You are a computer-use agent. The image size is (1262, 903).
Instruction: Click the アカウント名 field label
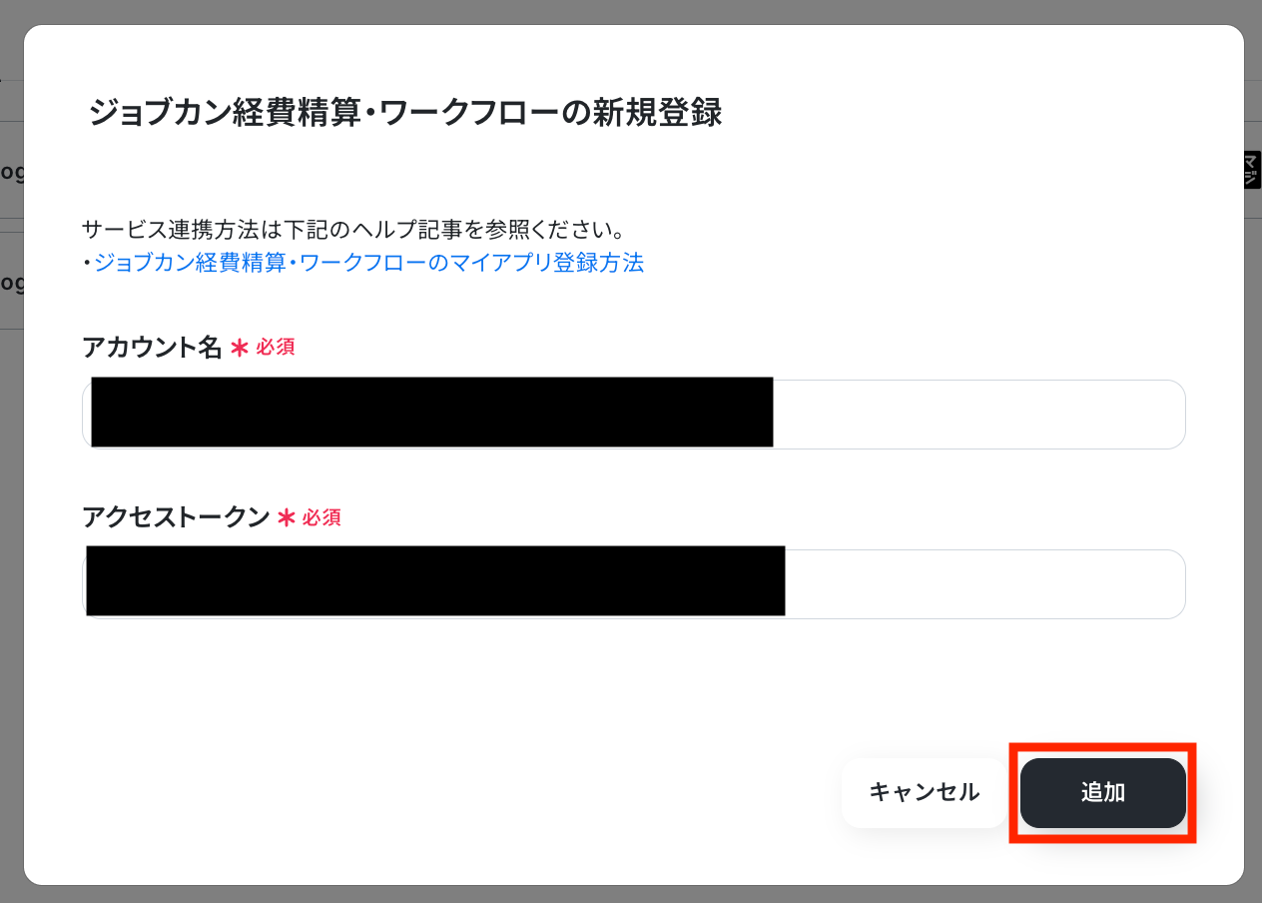click(x=152, y=348)
